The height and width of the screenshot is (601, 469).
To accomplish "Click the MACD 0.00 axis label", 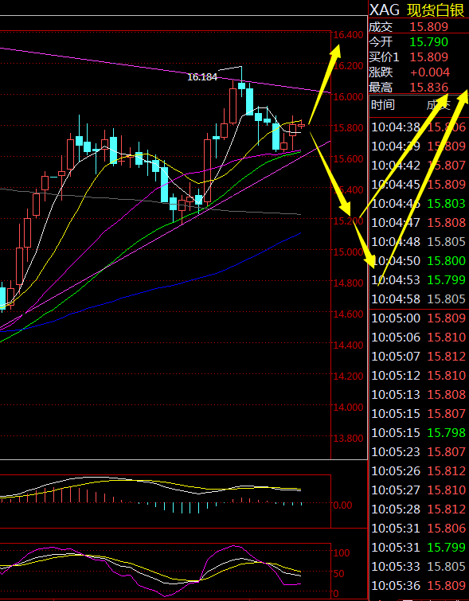I will click(x=343, y=505).
